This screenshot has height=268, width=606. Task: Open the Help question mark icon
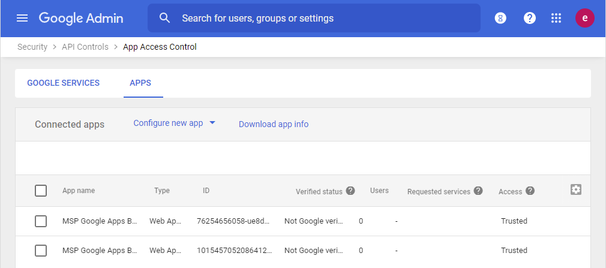click(x=529, y=18)
